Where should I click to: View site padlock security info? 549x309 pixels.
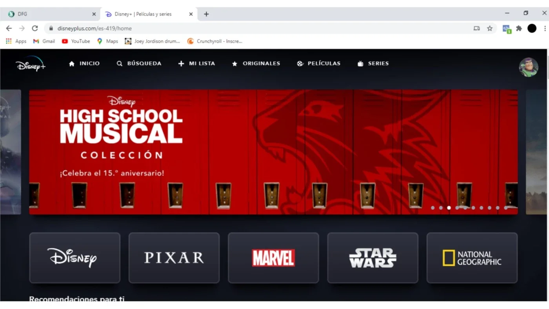[x=51, y=28]
